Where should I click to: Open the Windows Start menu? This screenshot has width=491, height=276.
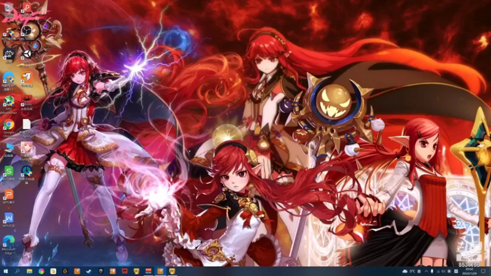pos(6,271)
